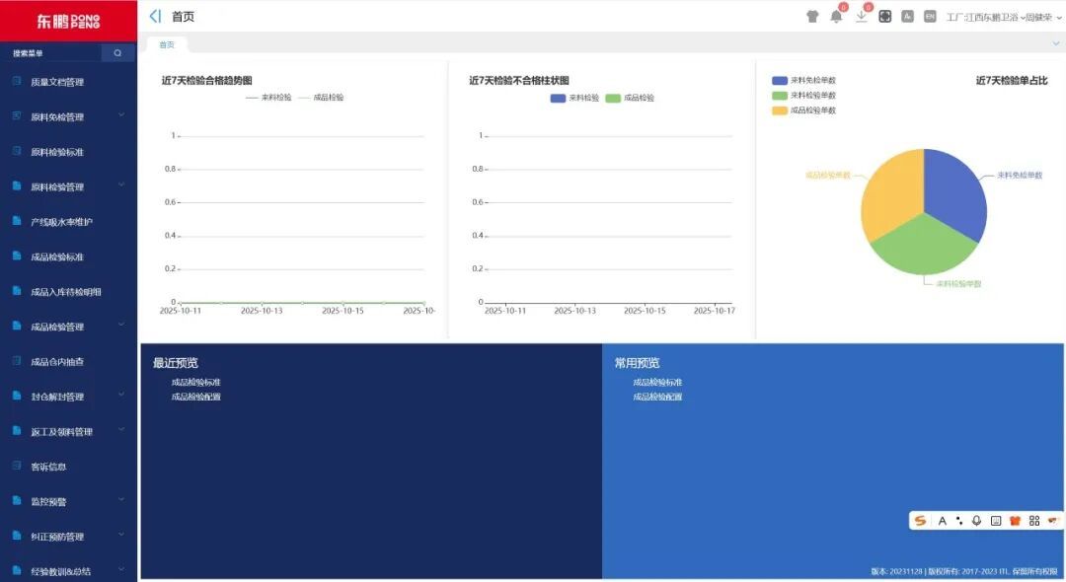Open the download list icon
Image resolution: width=1066 pixels, height=582 pixels.
862,17
